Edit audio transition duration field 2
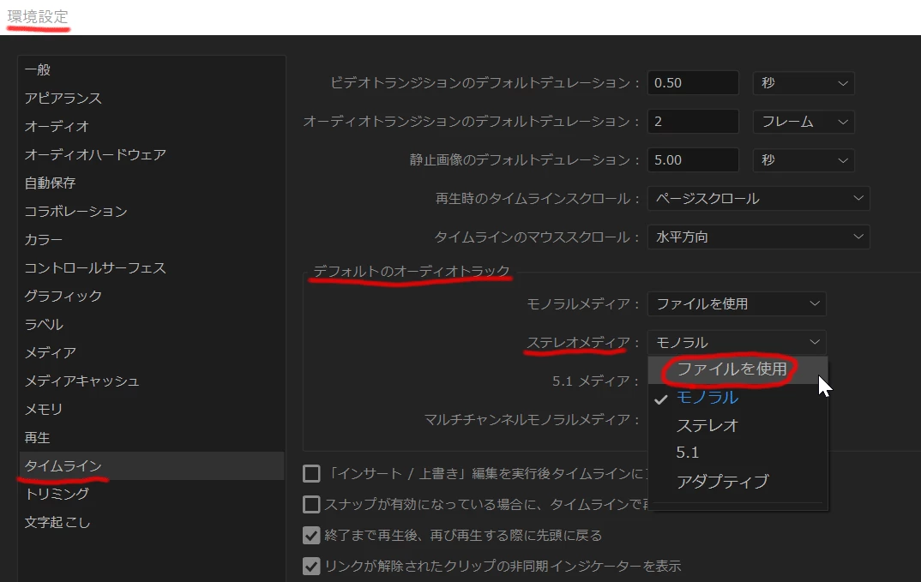Viewport: 921px width, 582px height. (x=693, y=122)
